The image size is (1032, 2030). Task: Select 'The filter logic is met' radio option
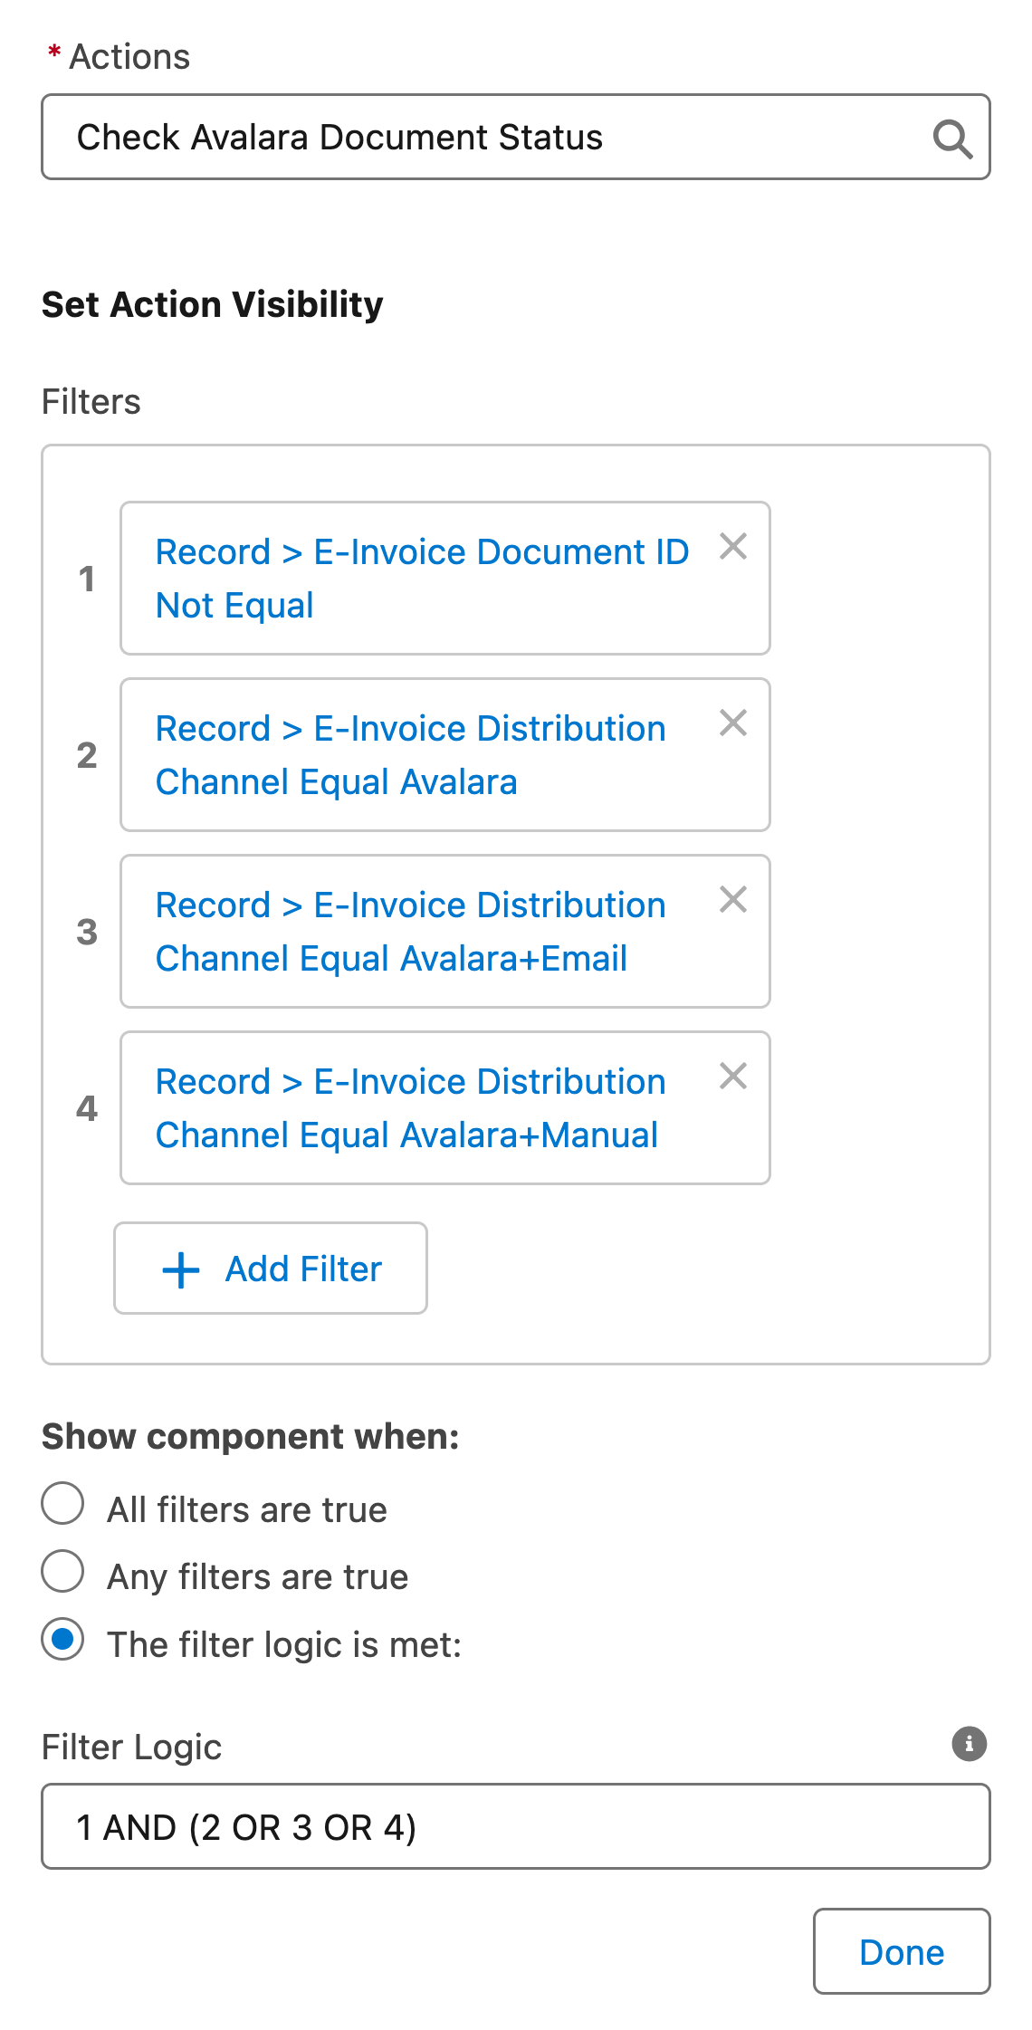click(63, 1639)
